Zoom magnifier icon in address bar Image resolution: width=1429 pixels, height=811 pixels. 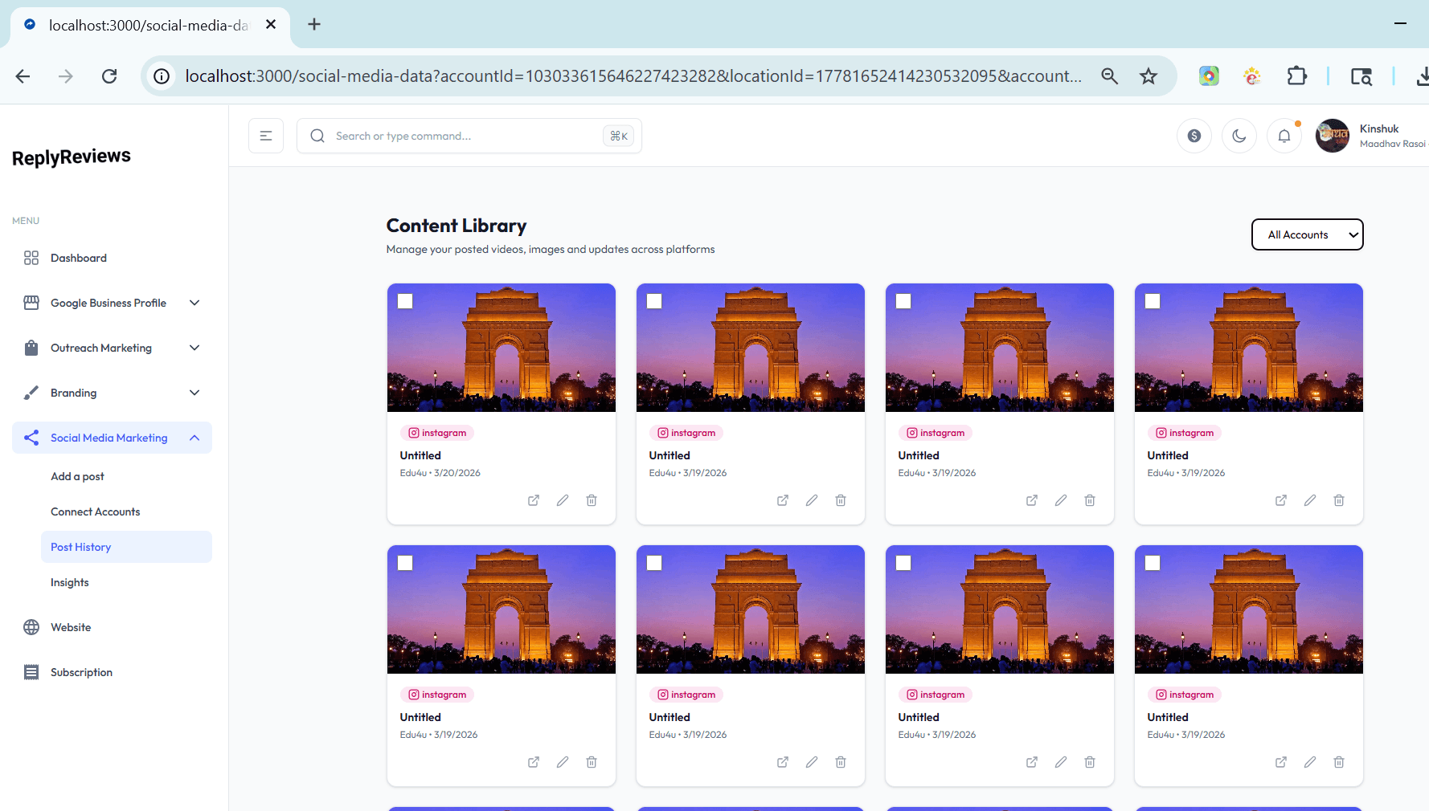pyautogui.click(x=1110, y=76)
